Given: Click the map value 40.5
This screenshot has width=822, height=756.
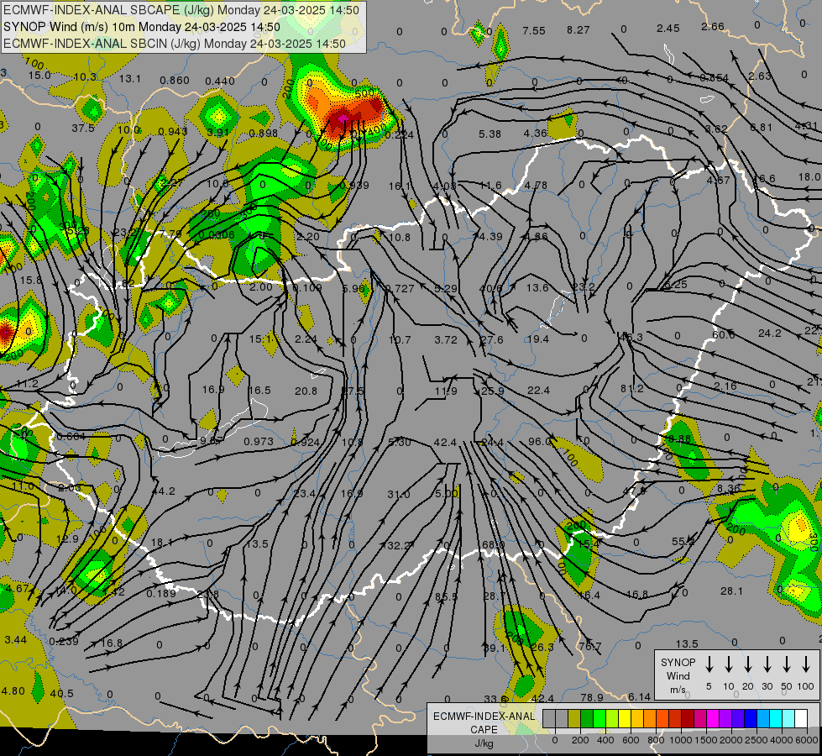Looking at the screenshot, I should [62, 694].
